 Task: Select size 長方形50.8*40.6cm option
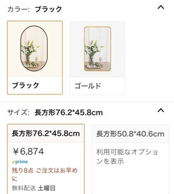click(x=130, y=134)
